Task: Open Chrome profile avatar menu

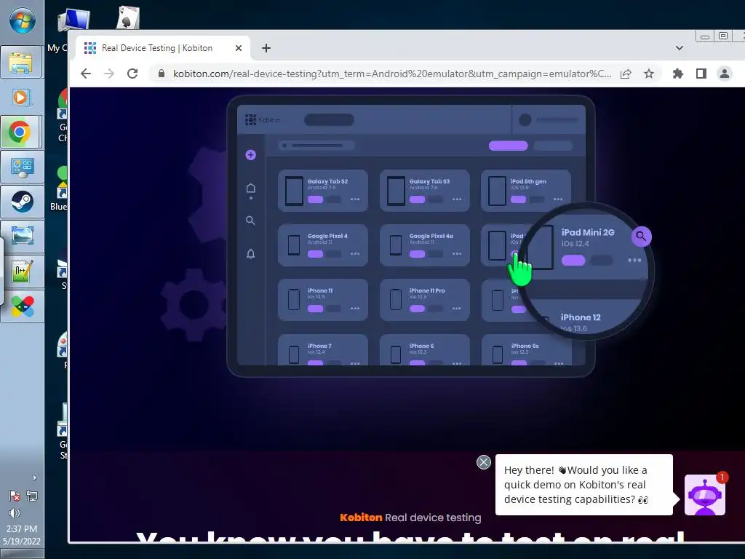Action: pyautogui.click(x=725, y=74)
